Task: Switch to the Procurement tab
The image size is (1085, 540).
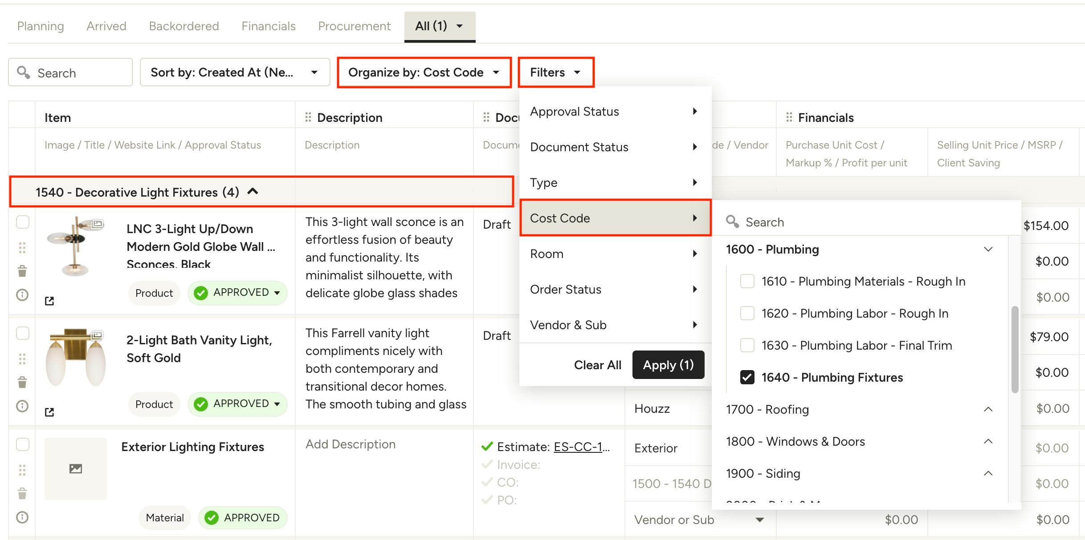Action: (354, 26)
